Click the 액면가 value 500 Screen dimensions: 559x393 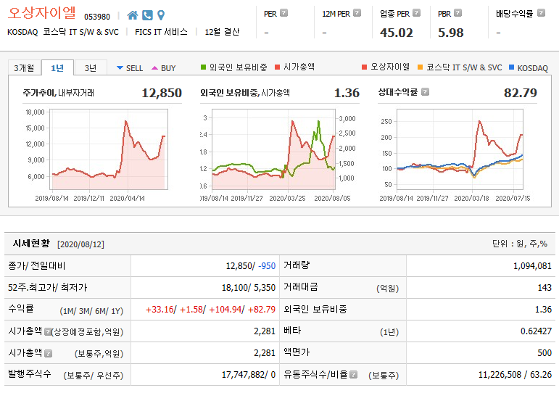[544, 353]
